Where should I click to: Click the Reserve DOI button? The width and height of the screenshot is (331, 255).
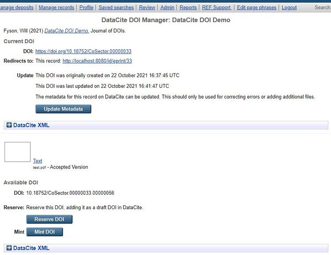click(x=49, y=219)
